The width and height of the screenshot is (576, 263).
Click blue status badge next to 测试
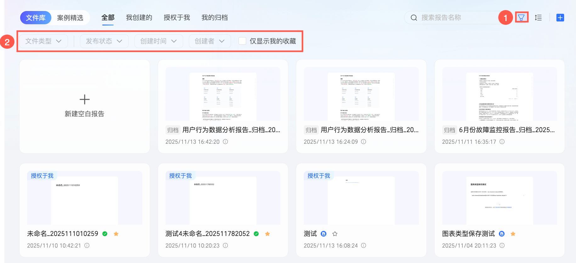tap(324, 234)
